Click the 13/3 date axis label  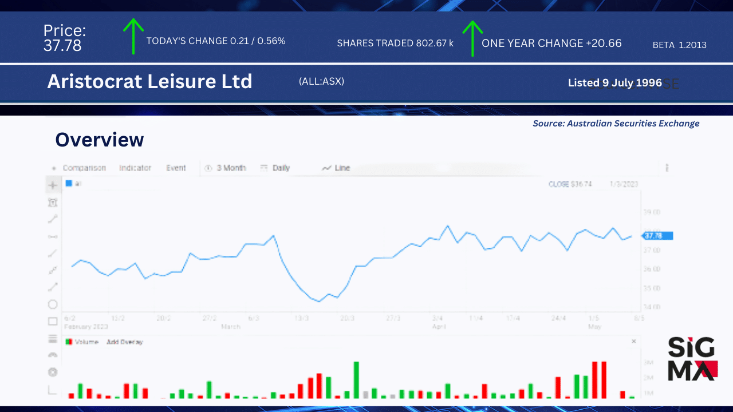click(301, 318)
